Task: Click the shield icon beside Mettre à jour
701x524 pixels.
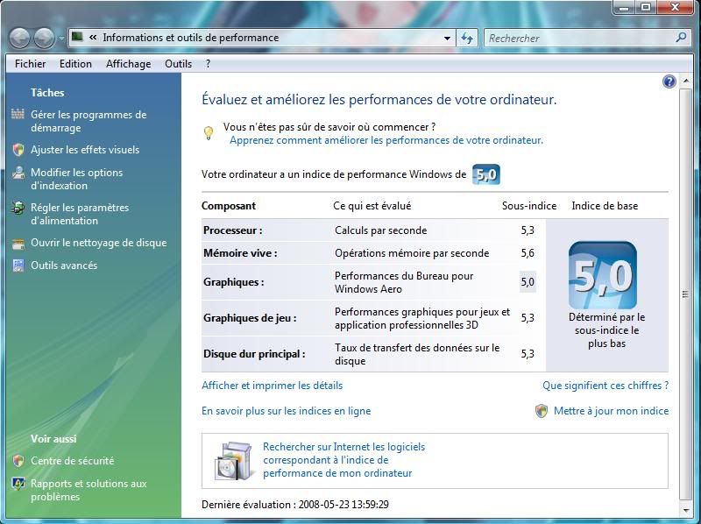Action: point(542,411)
